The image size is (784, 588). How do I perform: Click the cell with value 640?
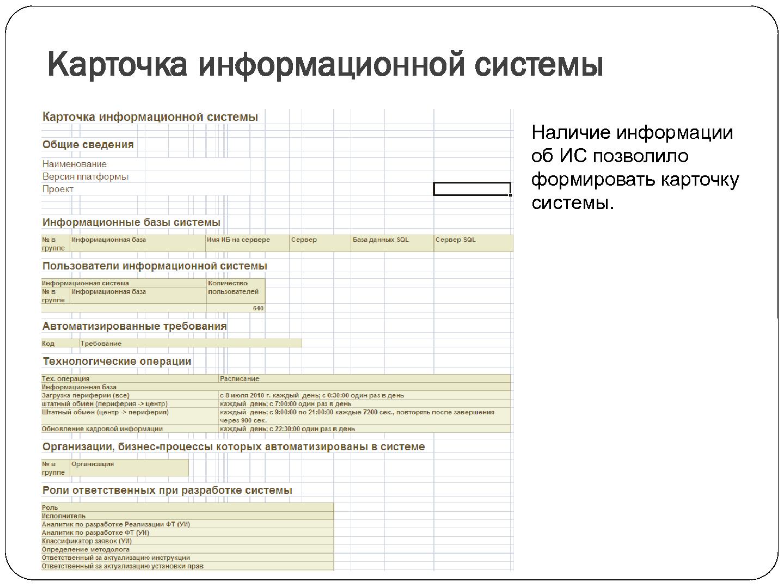[x=236, y=308]
